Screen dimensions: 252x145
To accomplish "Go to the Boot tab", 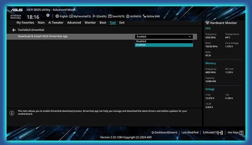I will point(103,22).
